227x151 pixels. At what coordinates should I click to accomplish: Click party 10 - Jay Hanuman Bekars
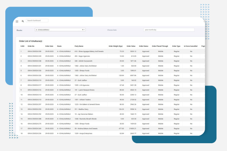coord(84,114)
